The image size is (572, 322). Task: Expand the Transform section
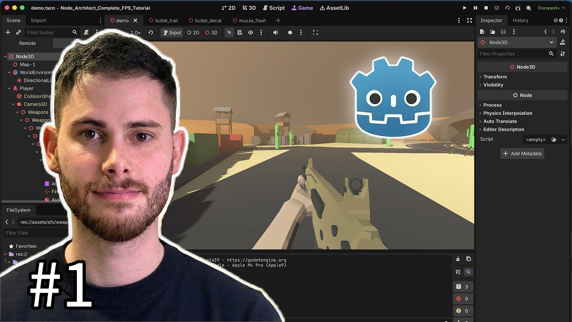click(495, 77)
